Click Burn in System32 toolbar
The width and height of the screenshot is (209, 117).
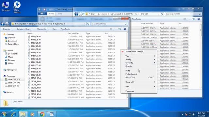(x=55, y=29)
